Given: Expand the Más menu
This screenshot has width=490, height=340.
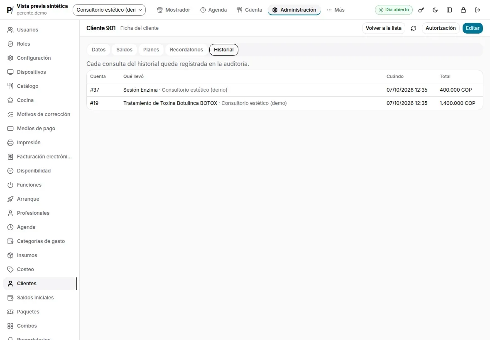Looking at the screenshot, I should pyautogui.click(x=336, y=10).
